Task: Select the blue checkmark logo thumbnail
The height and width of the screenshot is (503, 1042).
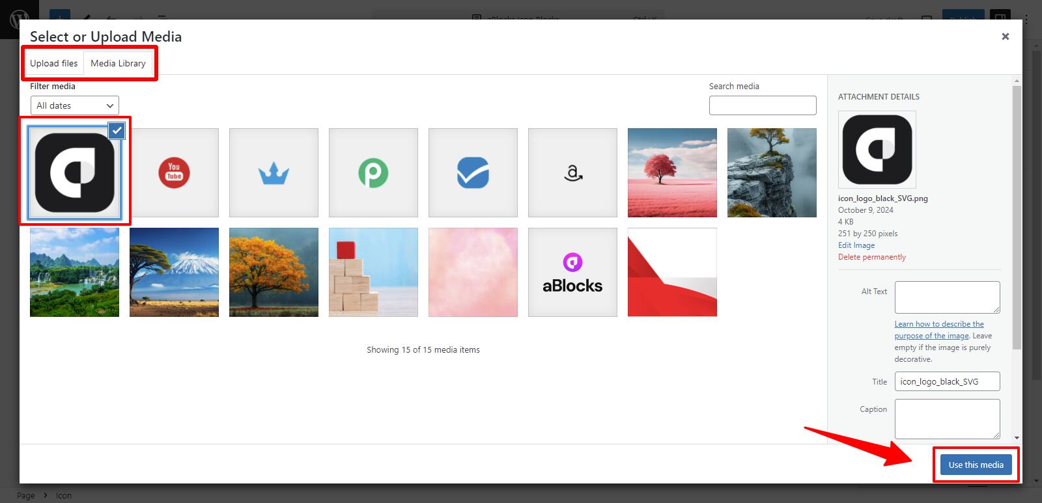Action: (473, 172)
